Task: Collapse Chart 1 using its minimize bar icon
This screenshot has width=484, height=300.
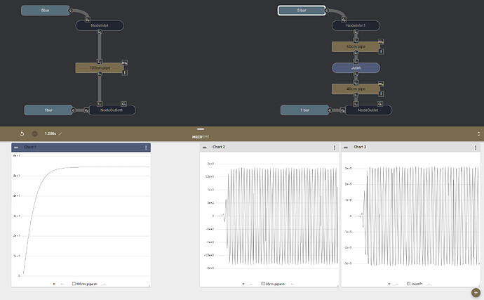Action: click(x=16, y=148)
